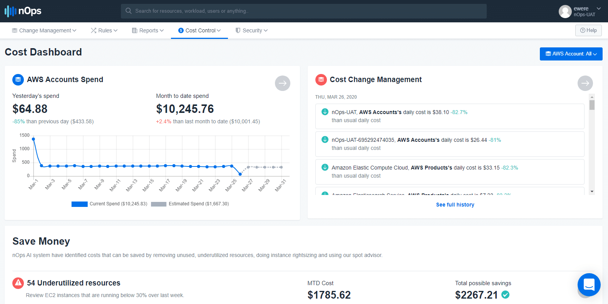Expand the AWS Account: All dropdown
Image resolution: width=608 pixels, height=304 pixels.
(x=571, y=54)
